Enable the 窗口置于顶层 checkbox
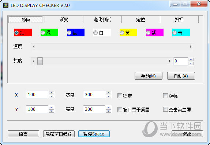The image size is (210, 145). click(x=120, y=109)
